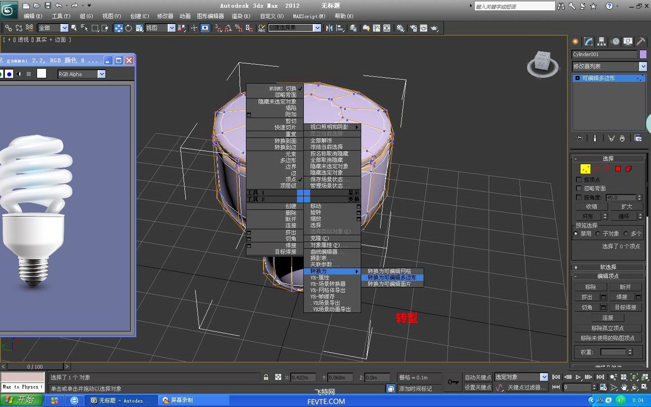Select the Vertex sub-object level icon

(x=585, y=169)
